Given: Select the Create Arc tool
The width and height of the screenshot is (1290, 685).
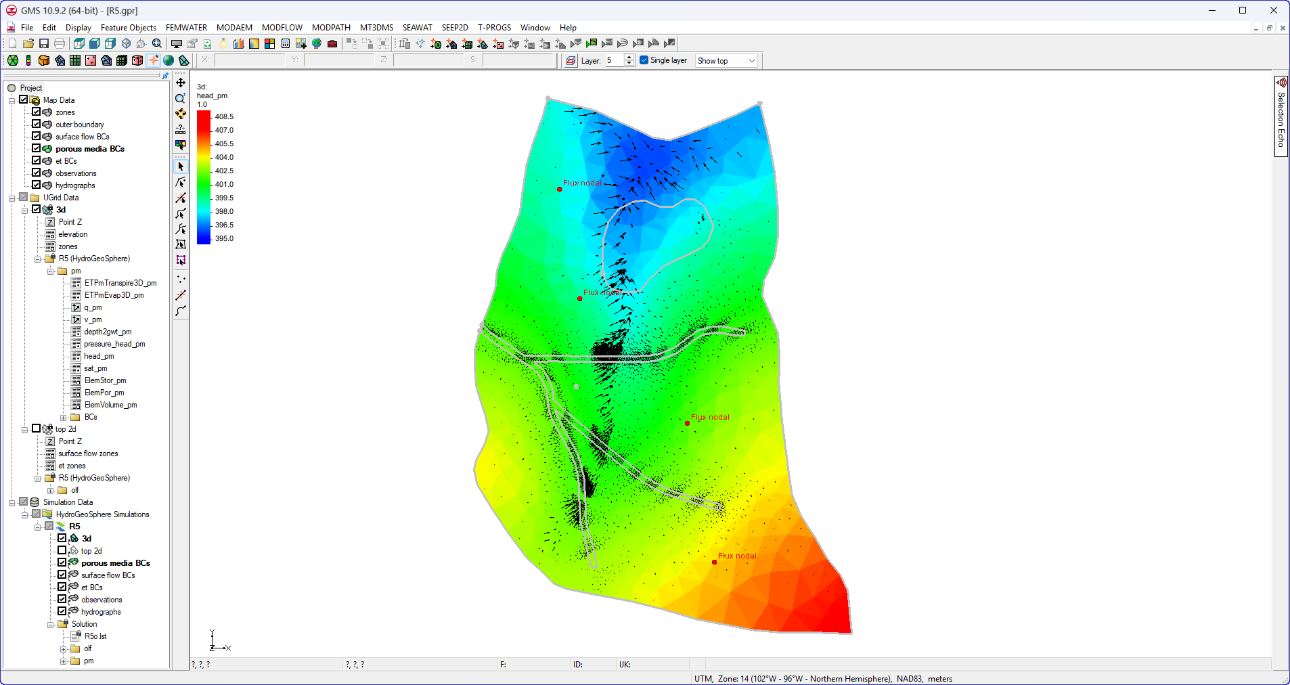Looking at the screenshot, I should (x=181, y=311).
